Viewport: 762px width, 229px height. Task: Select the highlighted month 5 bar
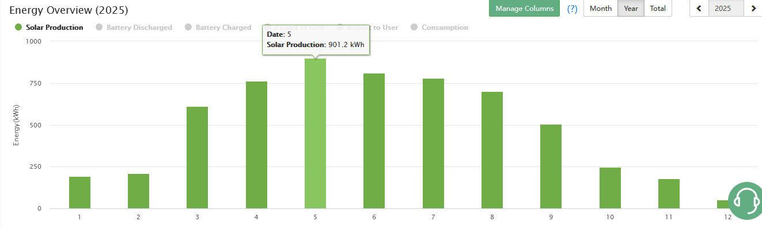click(315, 133)
